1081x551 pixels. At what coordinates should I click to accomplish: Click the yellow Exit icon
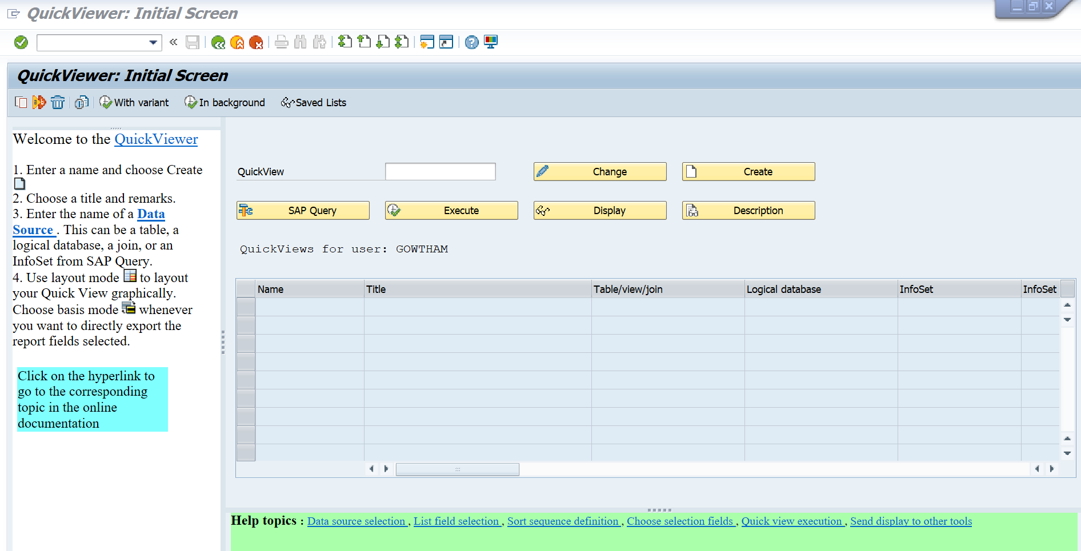point(237,42)
